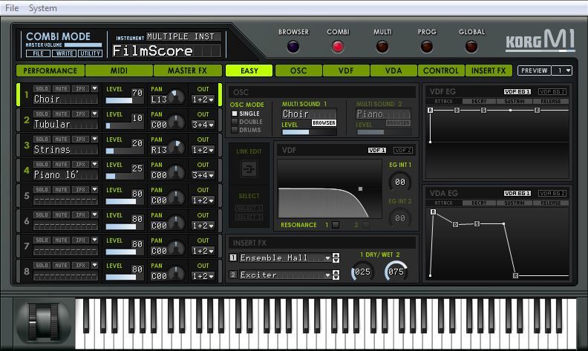Screen dimensions: 588x351
Task: Activate the Combi mode LED button
Action: (338, 47)
